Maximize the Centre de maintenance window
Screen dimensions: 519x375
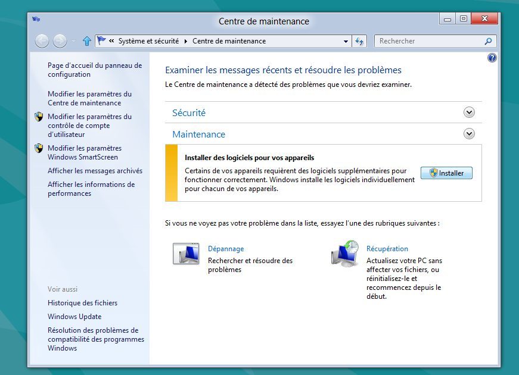pos(464,19)
